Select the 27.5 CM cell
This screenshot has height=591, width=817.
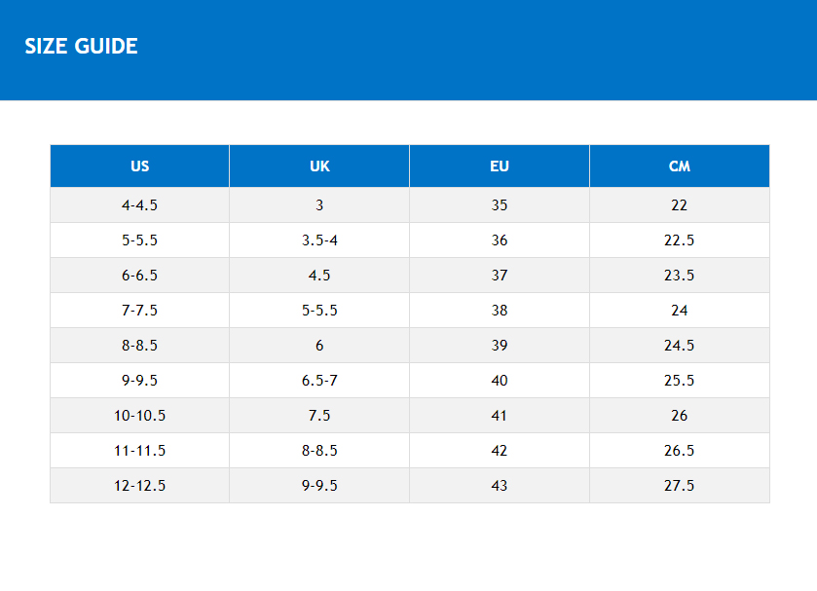pos(679,486)
